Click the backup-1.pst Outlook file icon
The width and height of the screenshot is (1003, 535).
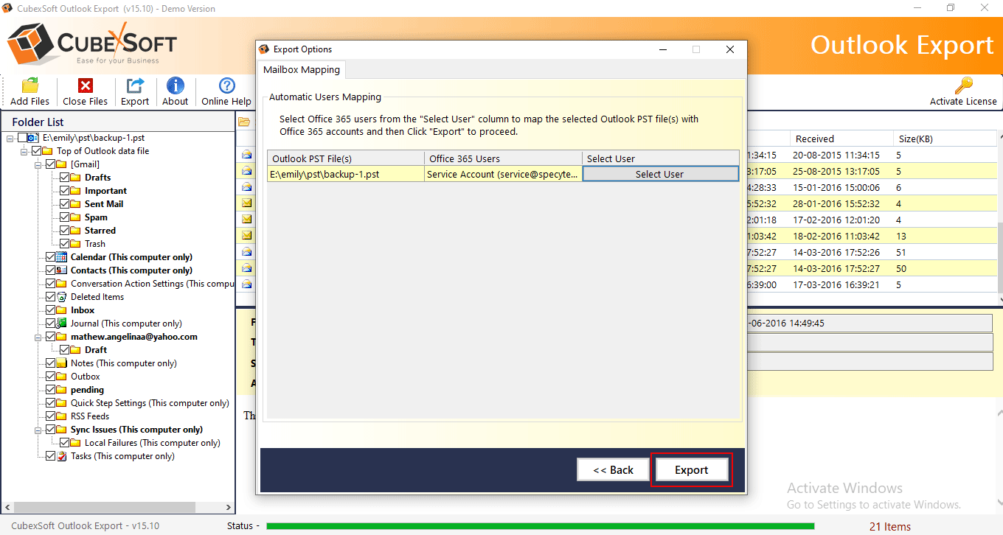tap(32, 138)
